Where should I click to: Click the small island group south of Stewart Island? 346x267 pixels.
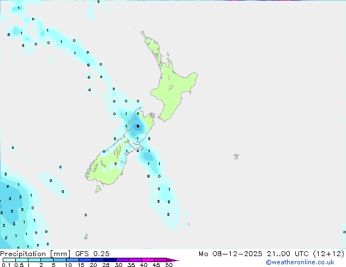(x=86, y=236)
